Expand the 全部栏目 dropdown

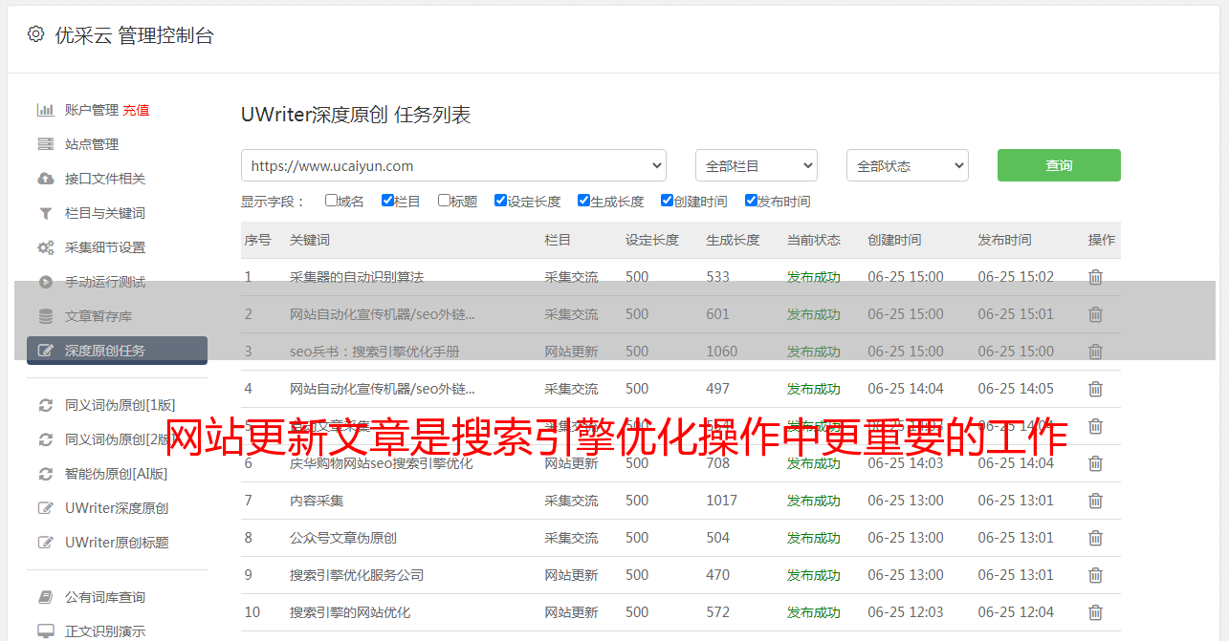[756, 165]
